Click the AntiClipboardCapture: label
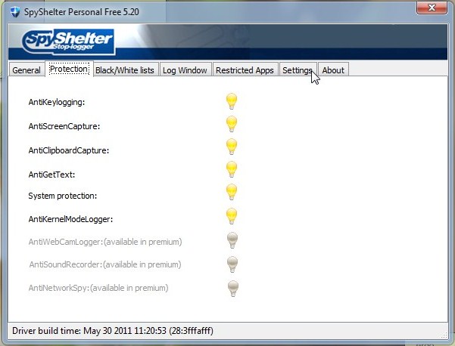 pos(69,150)
